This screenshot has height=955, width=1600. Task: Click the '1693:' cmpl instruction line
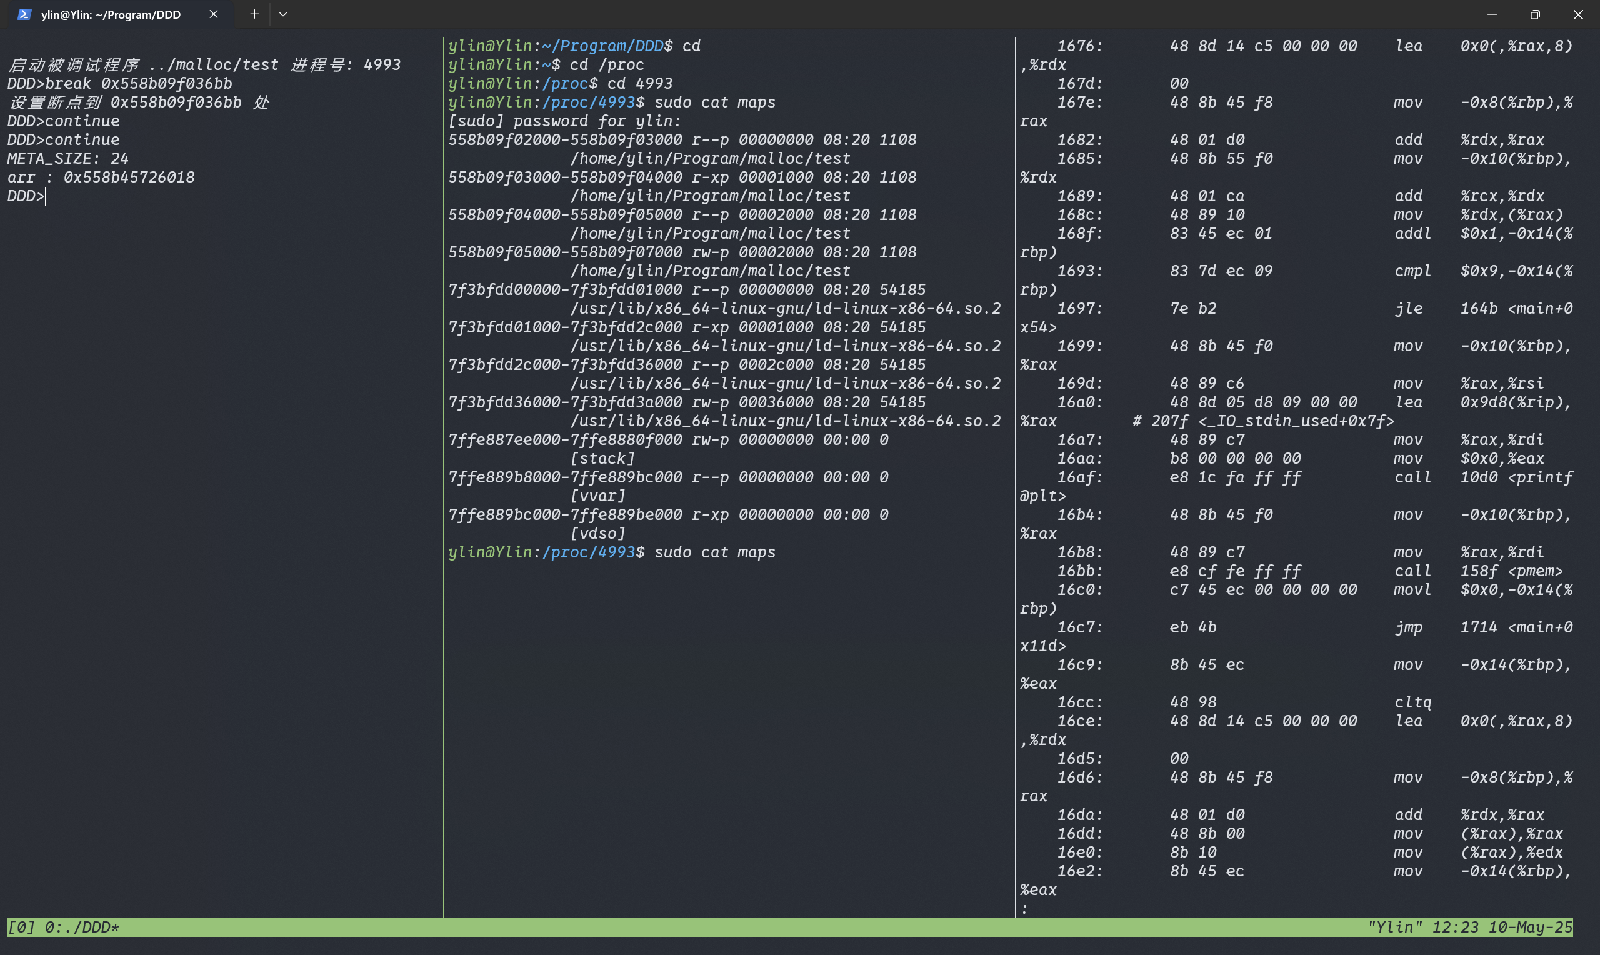pos(1315,271)
